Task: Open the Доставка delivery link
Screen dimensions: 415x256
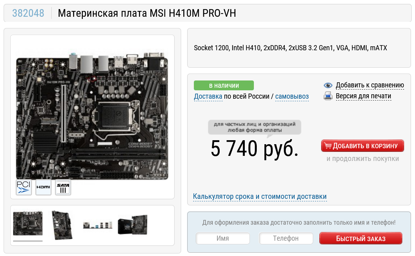Action: (x=208, y=97)
